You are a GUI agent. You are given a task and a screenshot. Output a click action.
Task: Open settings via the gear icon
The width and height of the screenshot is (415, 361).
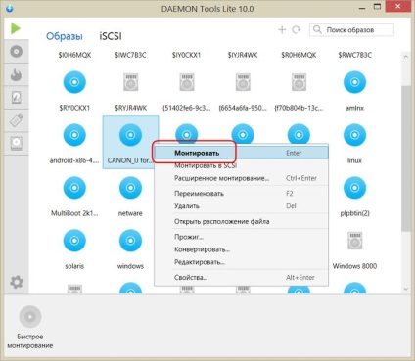tap(17, 282)
